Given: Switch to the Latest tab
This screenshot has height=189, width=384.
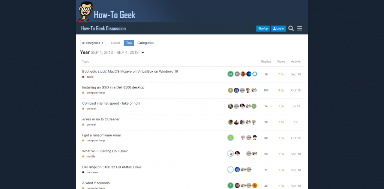Looking at the screenshot, I should [x=115, y=43].
